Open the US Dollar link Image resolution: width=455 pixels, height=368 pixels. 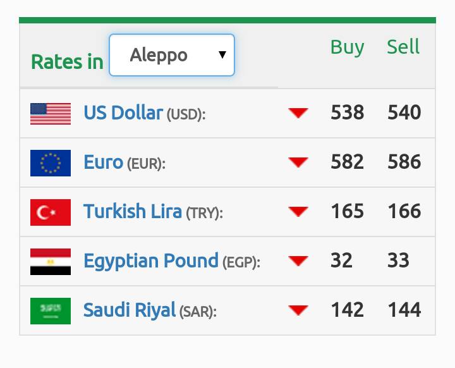coord(123,113)
